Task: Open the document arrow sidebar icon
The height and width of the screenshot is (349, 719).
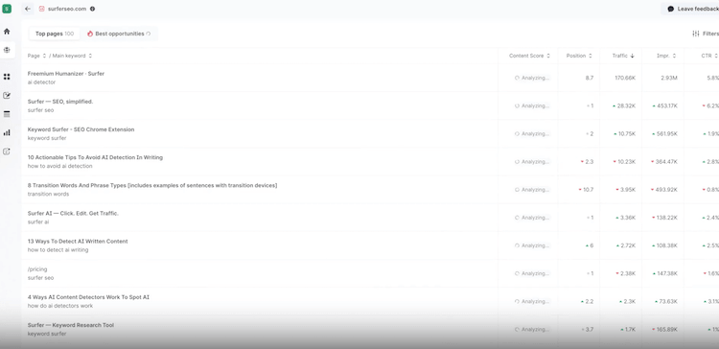Action: pyautogui.click(x=7, y=151)
